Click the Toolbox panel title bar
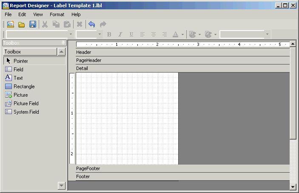 click(34, 43)
